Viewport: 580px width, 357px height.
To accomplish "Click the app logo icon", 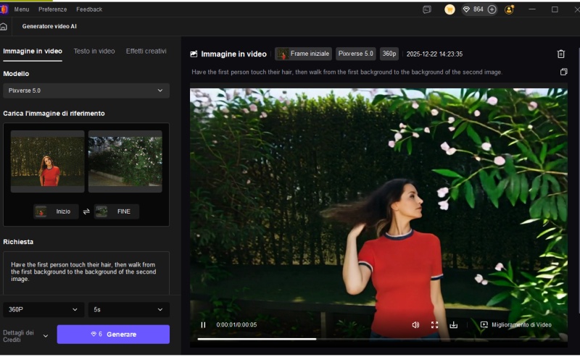I will [4, 9].
